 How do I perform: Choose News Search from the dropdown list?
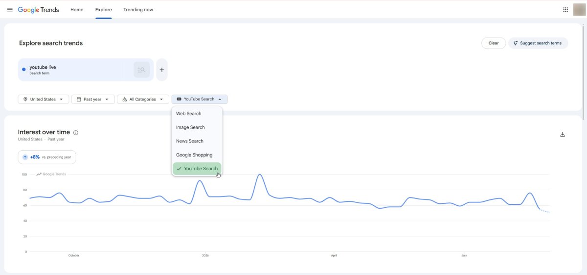(x=197, y=141)
